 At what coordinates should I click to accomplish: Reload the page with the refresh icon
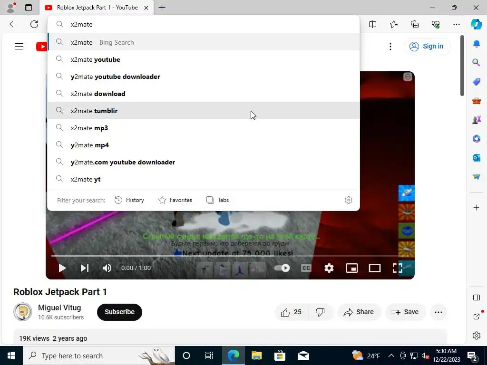pos(34,24)
